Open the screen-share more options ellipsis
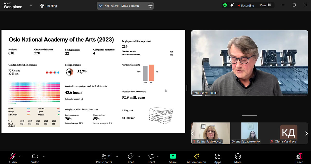 [x=150, y=6]
